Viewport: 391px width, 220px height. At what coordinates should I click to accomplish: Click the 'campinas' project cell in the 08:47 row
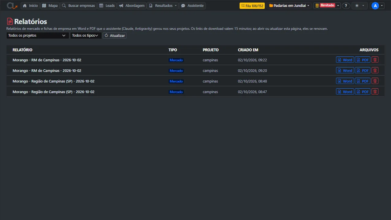coord(210,92)
